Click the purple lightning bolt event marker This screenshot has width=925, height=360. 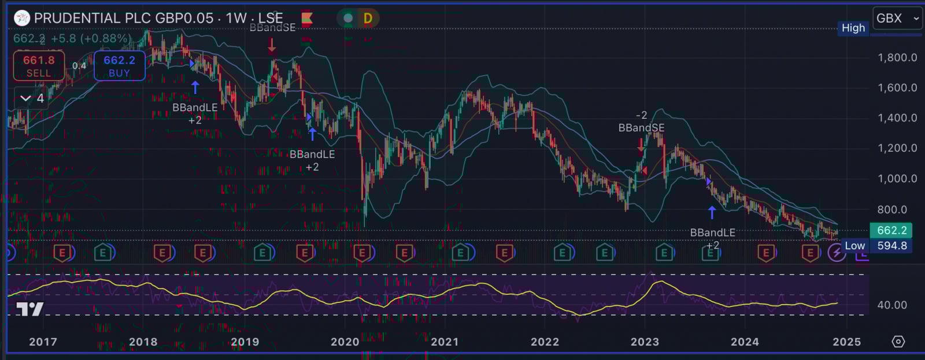pyautogui.click(x=836, y=253)
